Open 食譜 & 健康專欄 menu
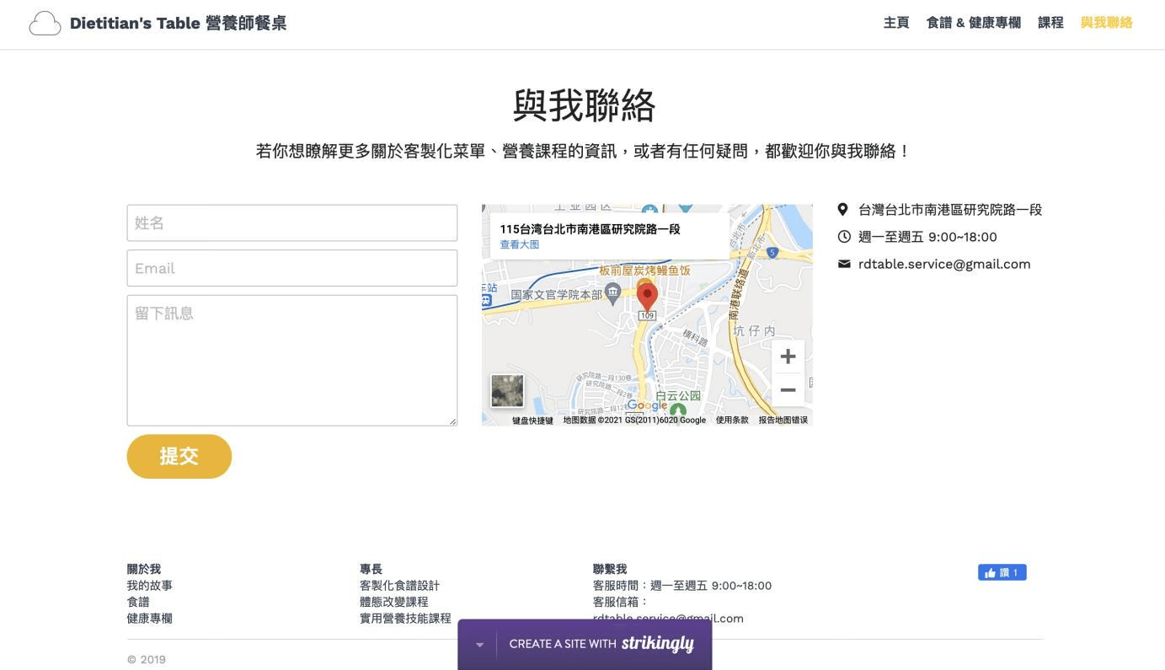Image resolution: width=1165 pixels, height=670 pixels. [973, 23]
